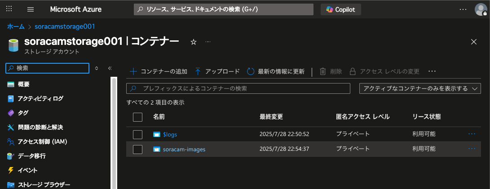The width and height of the screenshot is (490, 189).
Task: Open soracamstorage001 breadcrumb link
Action: click(65, 26)
